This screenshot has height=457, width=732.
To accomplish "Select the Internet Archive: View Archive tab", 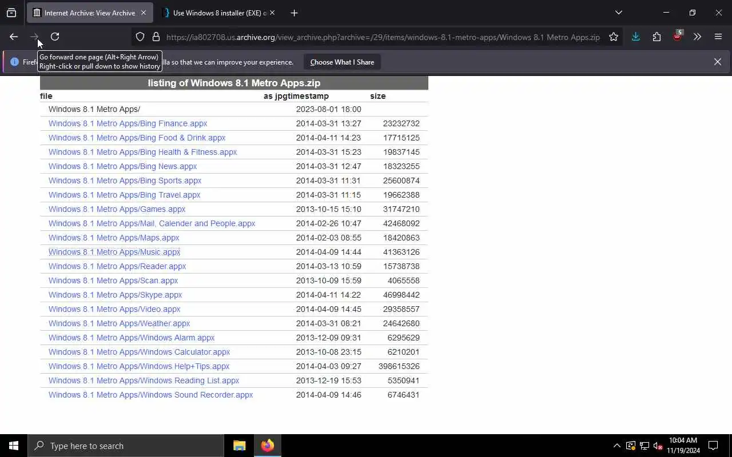I will 89,13.
